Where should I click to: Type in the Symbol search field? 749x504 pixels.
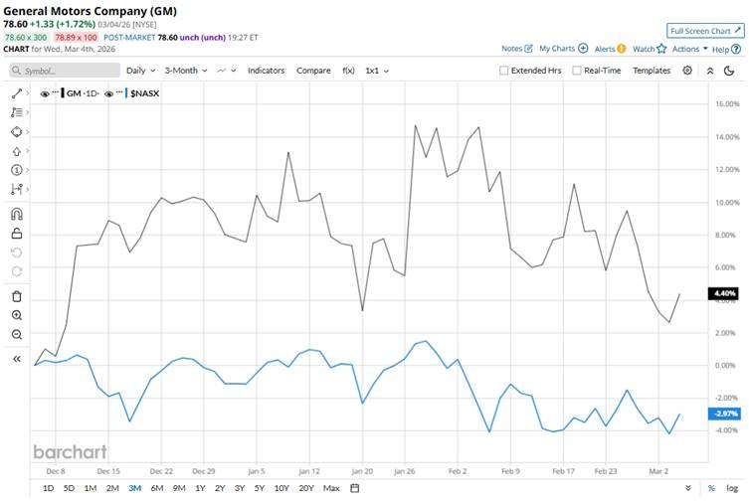[x=66, y=71]
